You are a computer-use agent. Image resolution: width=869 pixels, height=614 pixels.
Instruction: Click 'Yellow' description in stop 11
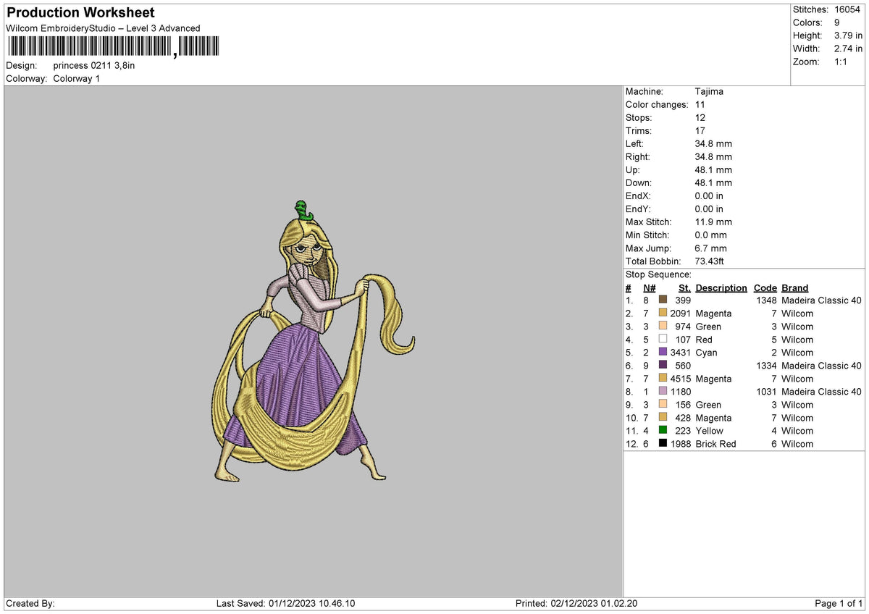709,431
